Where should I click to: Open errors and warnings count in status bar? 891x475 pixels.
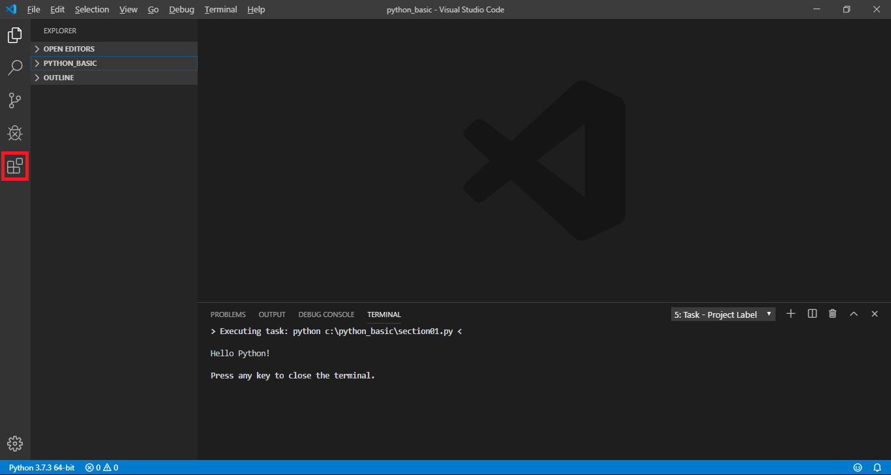(x=102, y=468)
